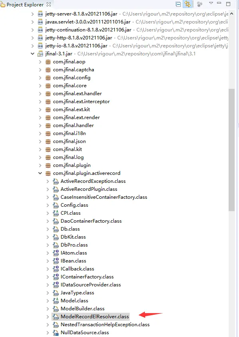Click the IDataSourceProvider.class interface icon
Image resolution: width=239 pixels, height=337 pixels.
56,285
